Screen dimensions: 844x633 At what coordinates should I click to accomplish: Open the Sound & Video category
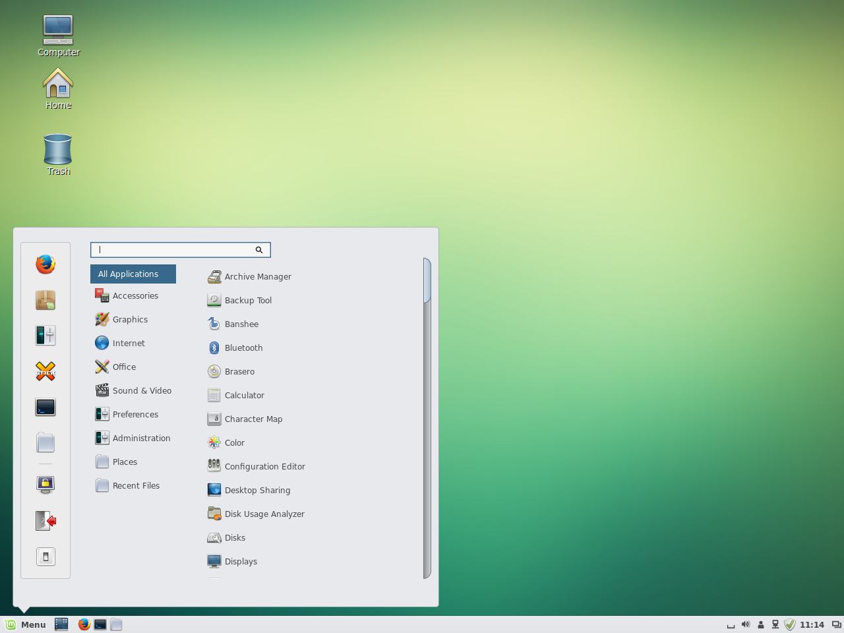pos(133,391)
